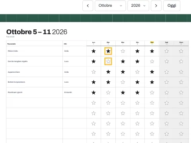191x143 pixels.
Task: Select the 'Riordinare i giochi' chore cell
Action: click(x=35, y=93)
